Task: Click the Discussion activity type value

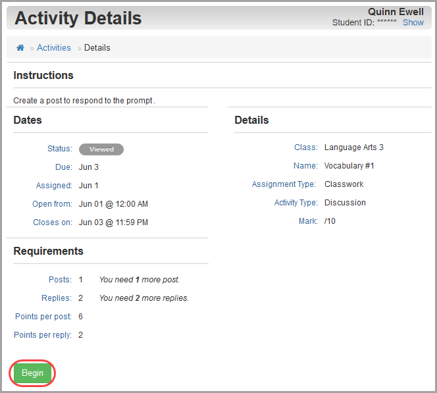Action: [x=345, y=203]
